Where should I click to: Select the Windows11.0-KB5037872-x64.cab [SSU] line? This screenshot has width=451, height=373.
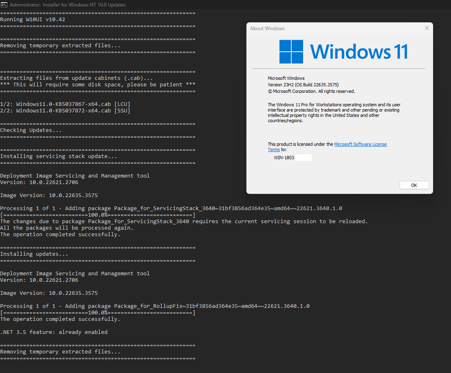point(65,111)
